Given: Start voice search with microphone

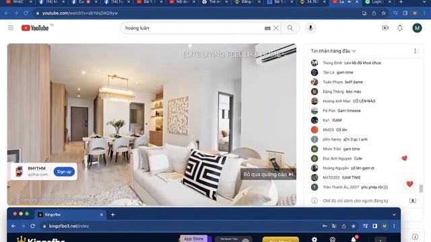Looking at the screenshot, I should click(x=310, y=28).
